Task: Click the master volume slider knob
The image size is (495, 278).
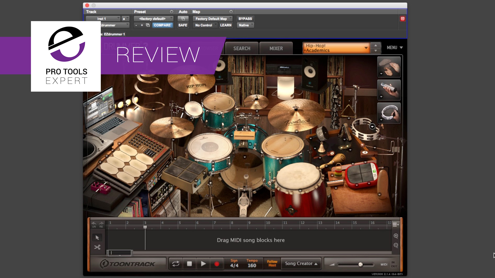Action: pos(360,264)
